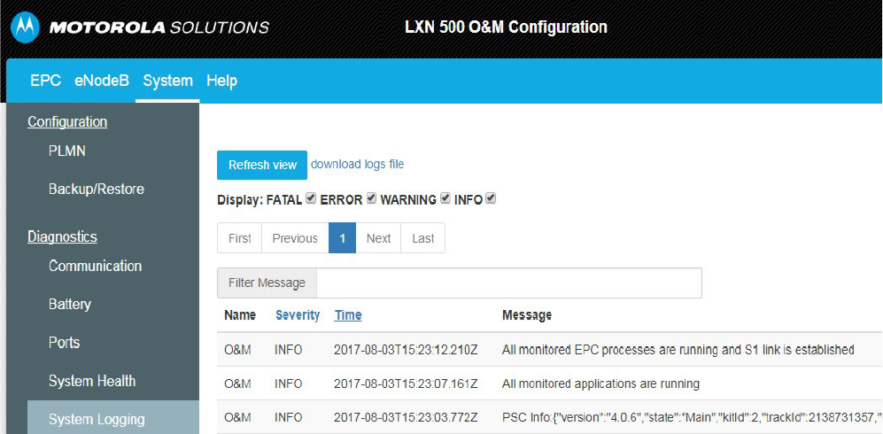Image resolution: width=883 pixels, height=434 pixels.
Task: Click the PSC Info log message
Action: (x=692, y=418)
